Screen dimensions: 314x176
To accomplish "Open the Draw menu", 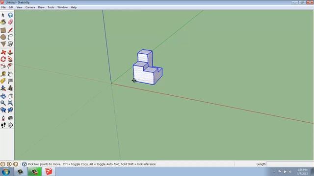I will click(41, 7).
